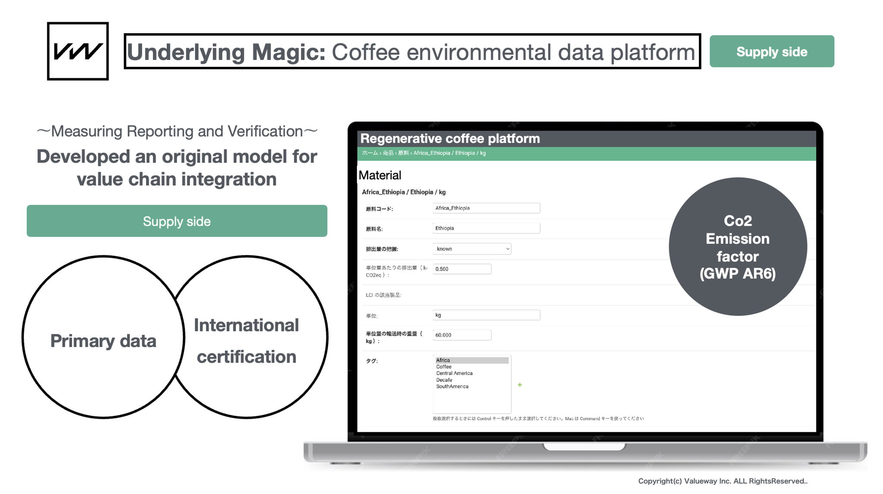This screenshot has width=883, height=494.
Task: Click the Regenerative coffee platform header title
Action: 450,138
